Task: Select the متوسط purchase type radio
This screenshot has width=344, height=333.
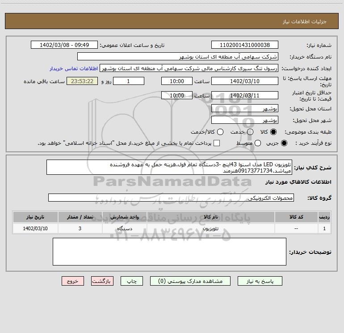Action: click(x=258, y=143)
